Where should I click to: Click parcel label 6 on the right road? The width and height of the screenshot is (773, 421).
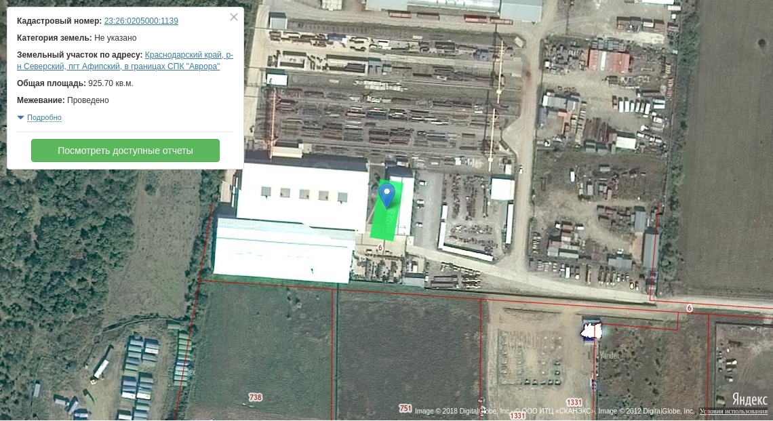(x=689, y=308)
